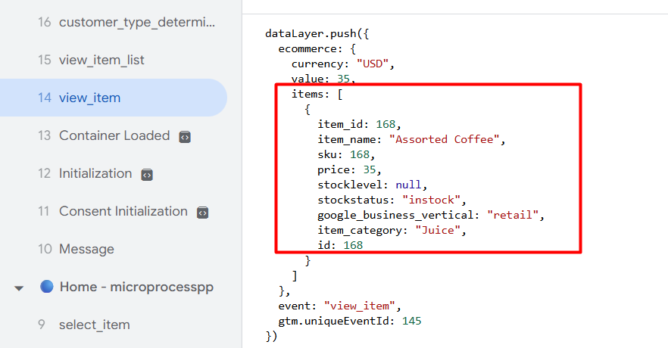Viewport: 668px width, 348px height.
Task: Select the Initialization event entry
Action: (x=95, y=173)
